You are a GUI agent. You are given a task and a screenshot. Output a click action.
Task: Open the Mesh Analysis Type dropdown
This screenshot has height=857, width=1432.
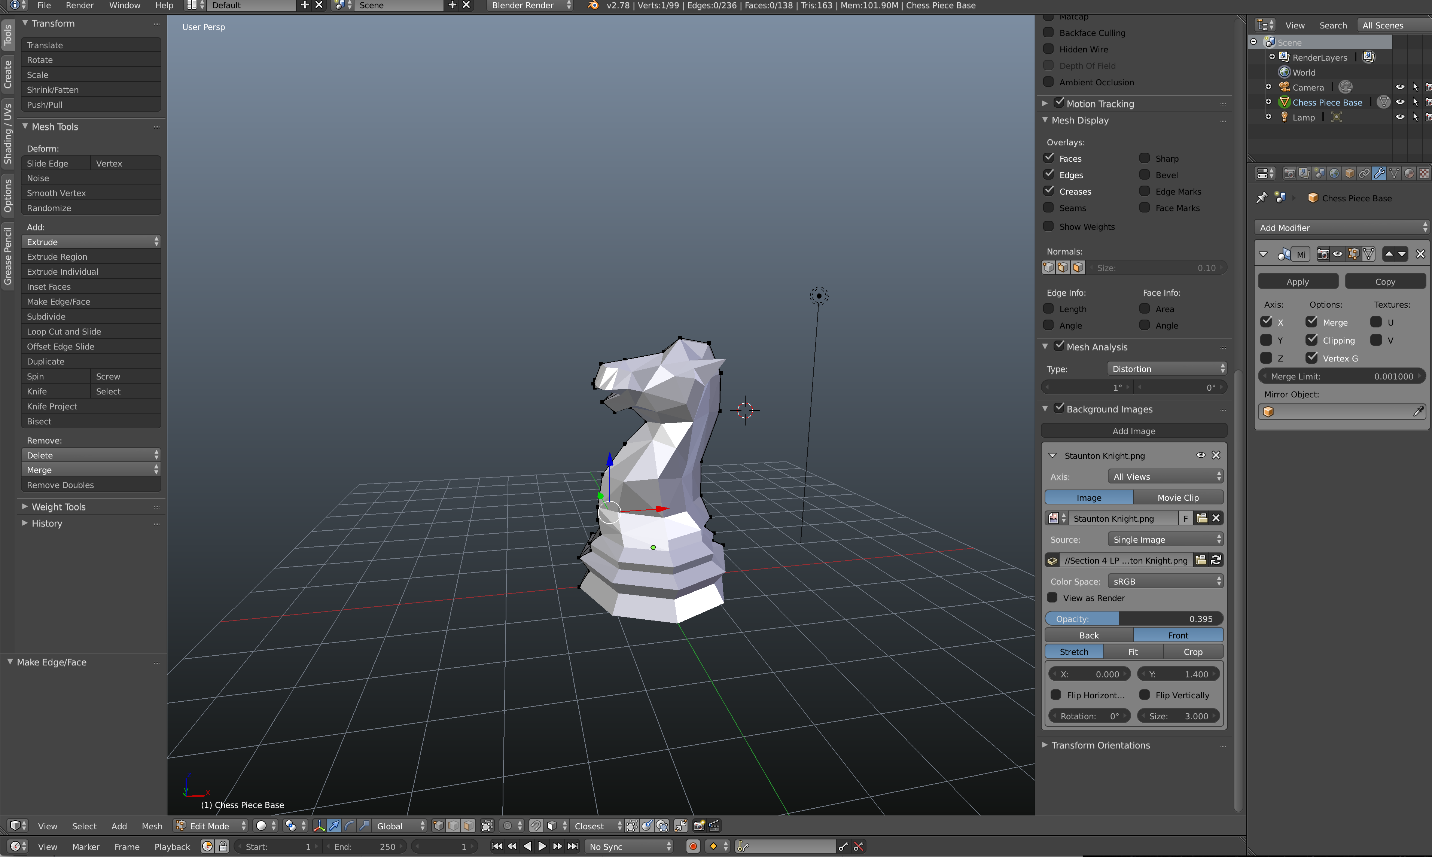(x=1166, y=369)
